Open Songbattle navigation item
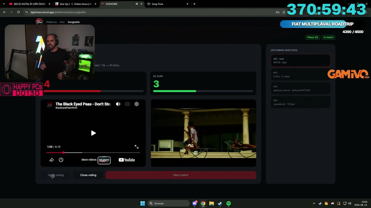 pyautogui.click(x=74, y=22)
